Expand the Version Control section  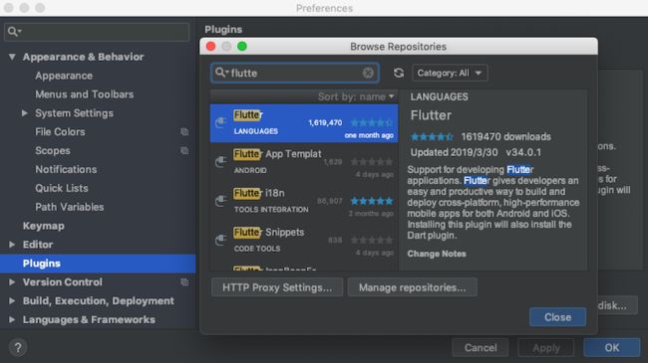(x=12, y=282)
